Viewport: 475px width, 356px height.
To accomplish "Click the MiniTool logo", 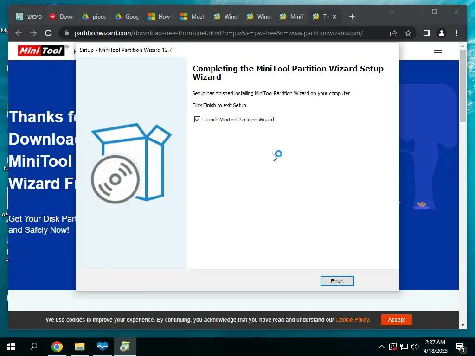I will click(x=41, y=51).
